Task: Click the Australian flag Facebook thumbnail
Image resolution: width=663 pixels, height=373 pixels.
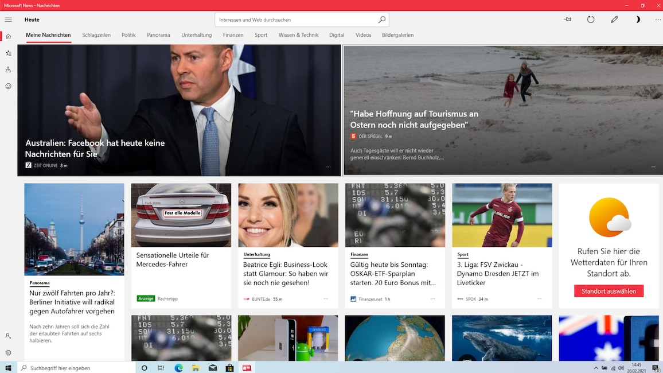Action: [609, 338]
